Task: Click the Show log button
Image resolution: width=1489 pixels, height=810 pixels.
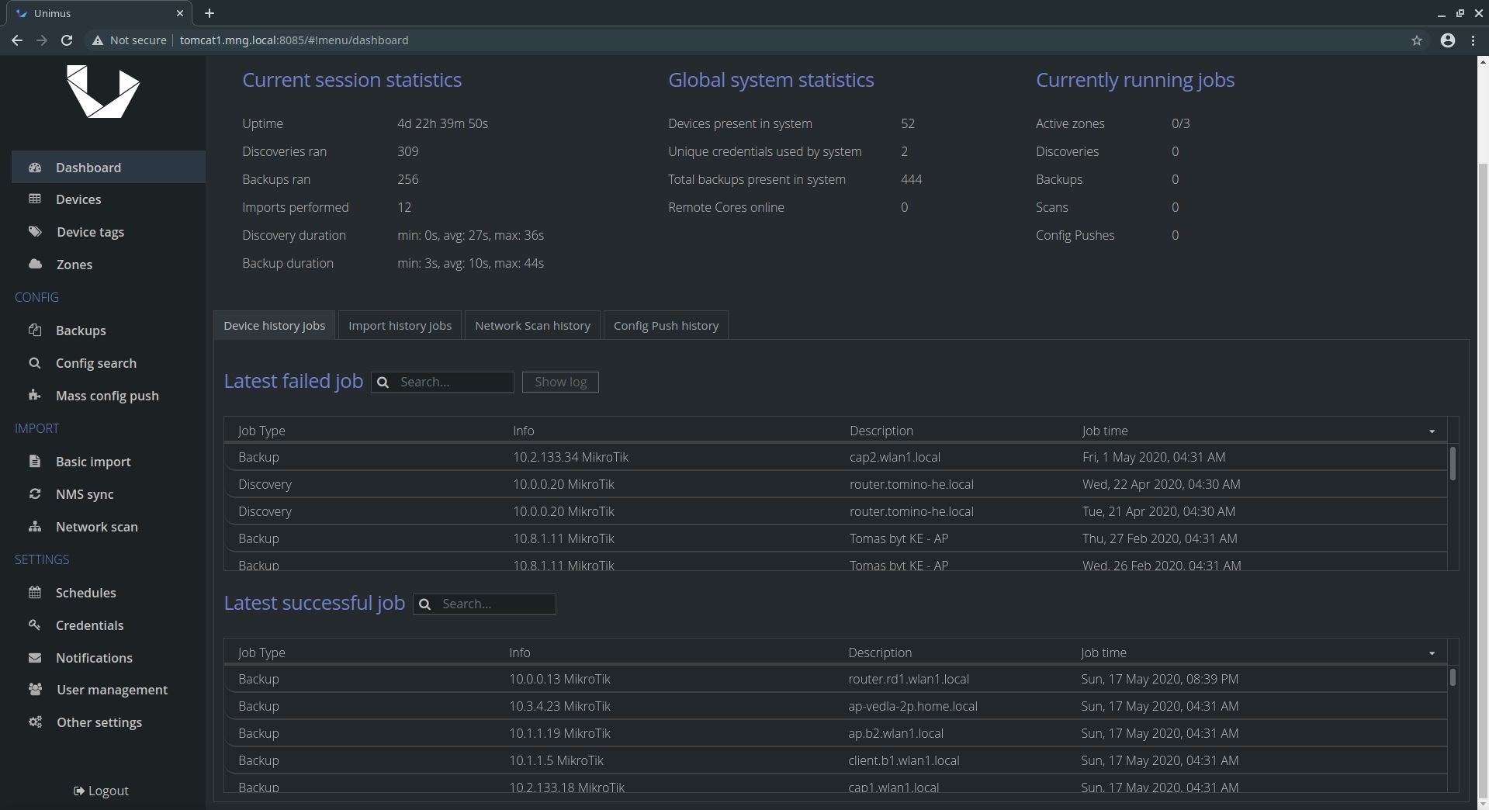Action: click(559, 382)
